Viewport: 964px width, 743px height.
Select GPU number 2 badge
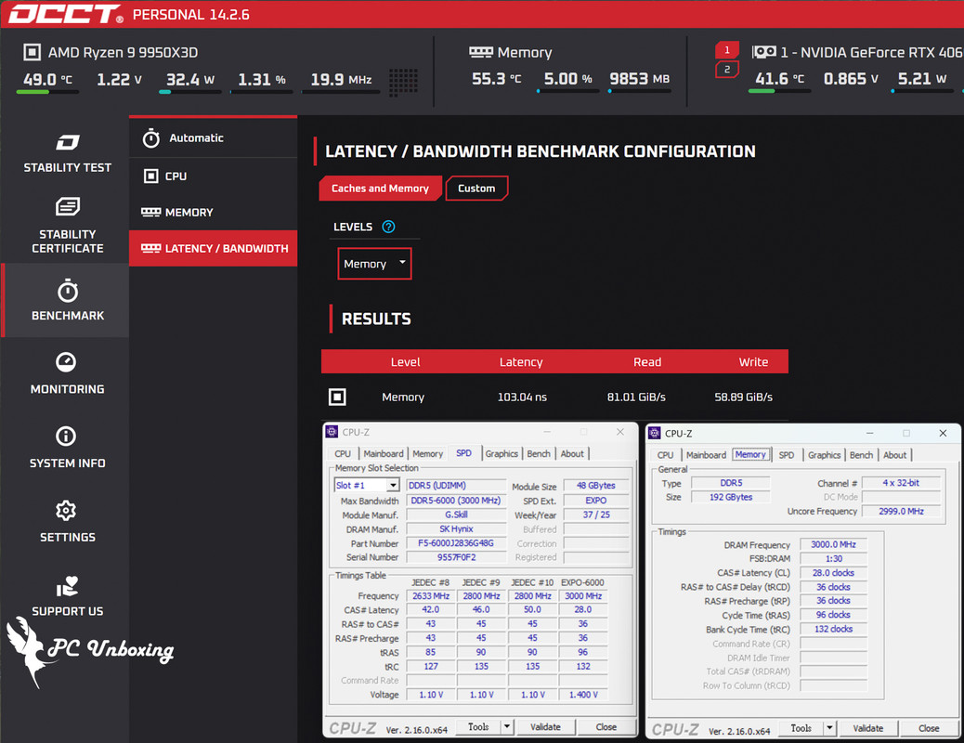pyautogui.click(x=726, y=70)
